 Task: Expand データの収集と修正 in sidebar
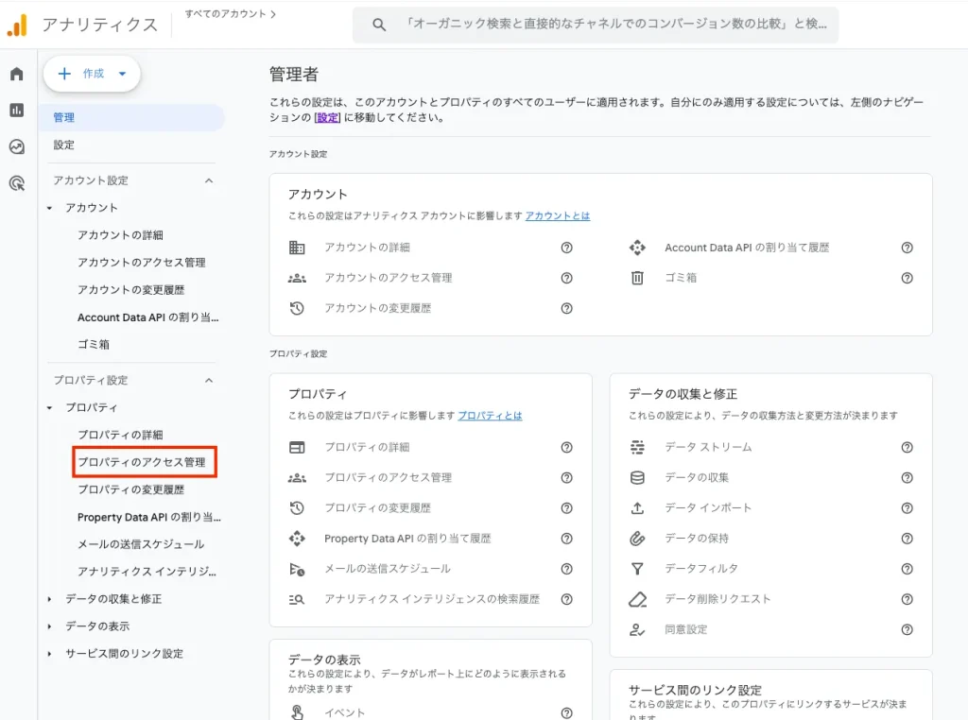click(x=49, y=599)
